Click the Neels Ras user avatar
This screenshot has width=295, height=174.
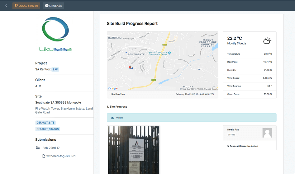pos(267,133)
